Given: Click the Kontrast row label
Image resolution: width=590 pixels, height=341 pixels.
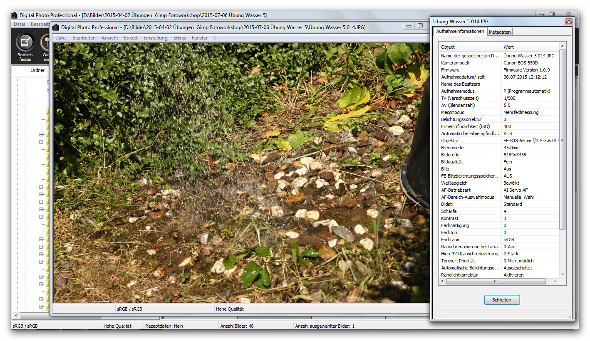Looking at the screenshot, I should coord(450,218).
